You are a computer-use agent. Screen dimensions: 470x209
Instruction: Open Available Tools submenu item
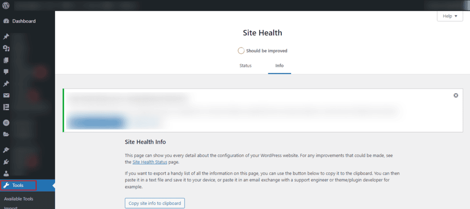(x=18, y=199)
